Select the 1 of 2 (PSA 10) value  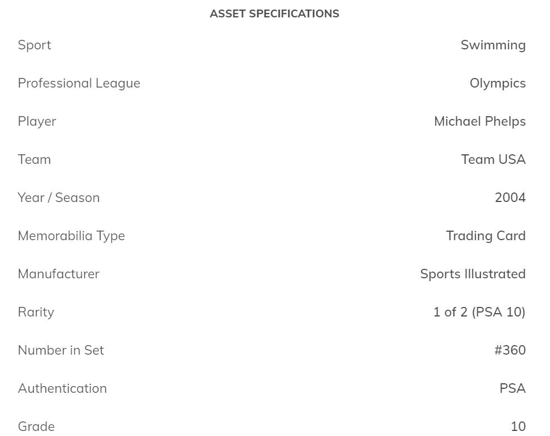coord(479,312)
